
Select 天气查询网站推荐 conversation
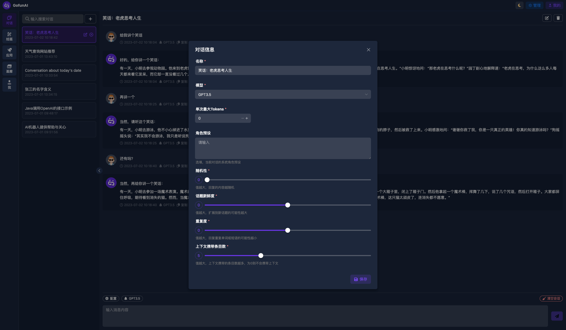click(x=59, y=53)
